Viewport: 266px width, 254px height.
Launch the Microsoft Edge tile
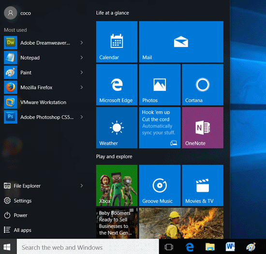117,85
